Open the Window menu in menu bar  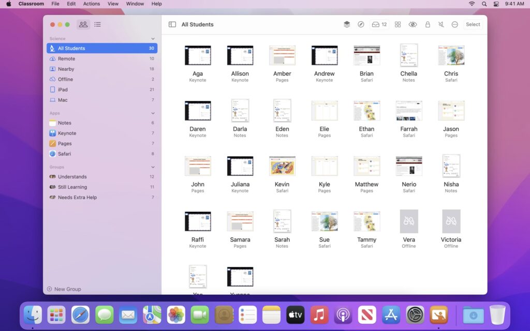(x=135, y=4)
